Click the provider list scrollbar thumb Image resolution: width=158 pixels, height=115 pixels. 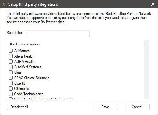tap(147, 49)
